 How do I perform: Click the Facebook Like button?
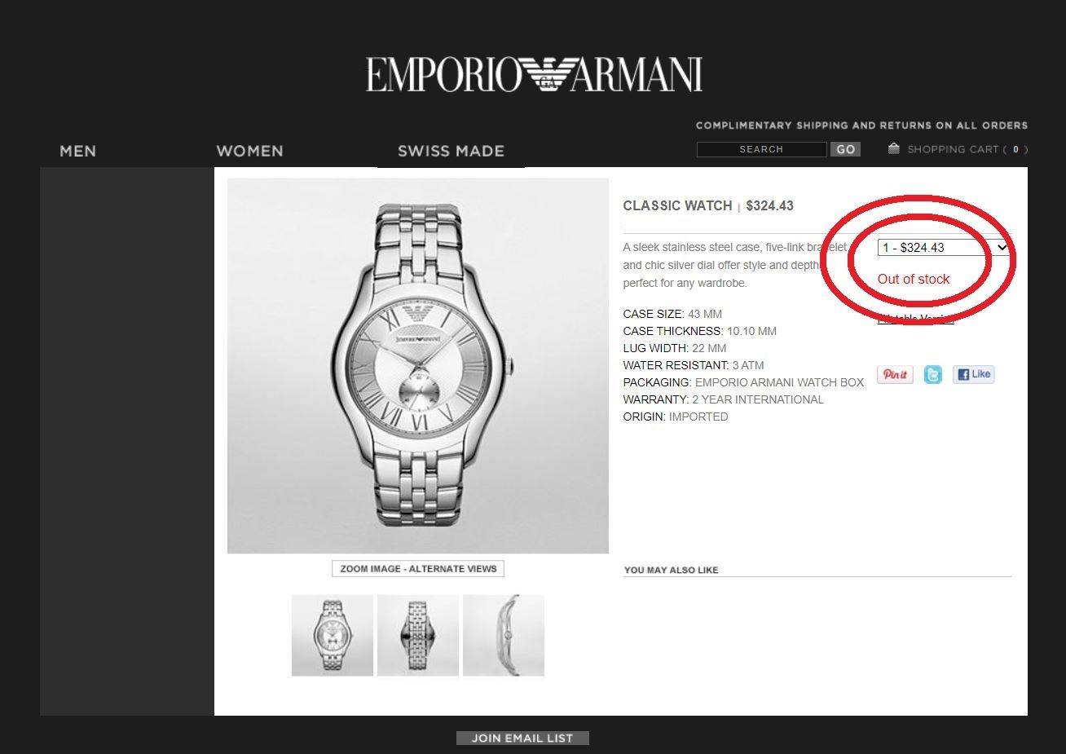click(973, 374)
